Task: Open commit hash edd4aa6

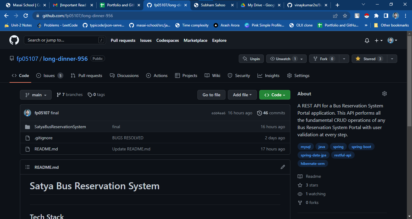Action: point(219,113)
